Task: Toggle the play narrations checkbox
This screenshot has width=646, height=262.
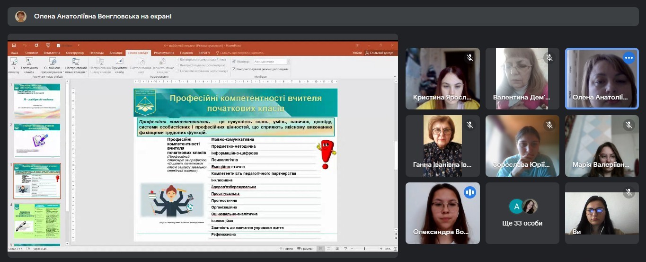Action: click(177, 60)
